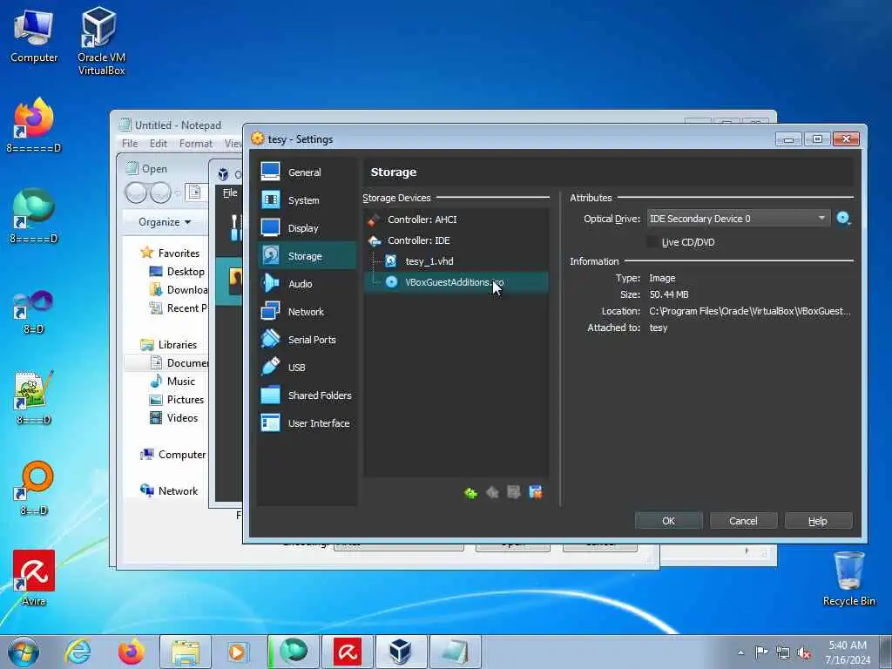This screenshot has width=892, height=669.
Task: Open the Serial Ports settings category
Action: [307, 340]
